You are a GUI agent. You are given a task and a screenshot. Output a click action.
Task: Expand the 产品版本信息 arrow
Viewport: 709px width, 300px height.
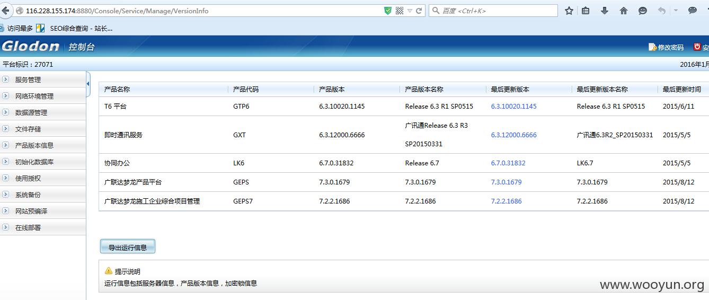[x=6, y=145]
